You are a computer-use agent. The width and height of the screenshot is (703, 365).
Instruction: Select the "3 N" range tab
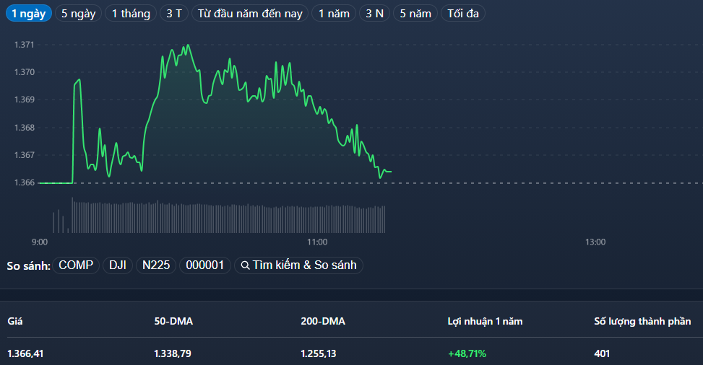point(375,14)
